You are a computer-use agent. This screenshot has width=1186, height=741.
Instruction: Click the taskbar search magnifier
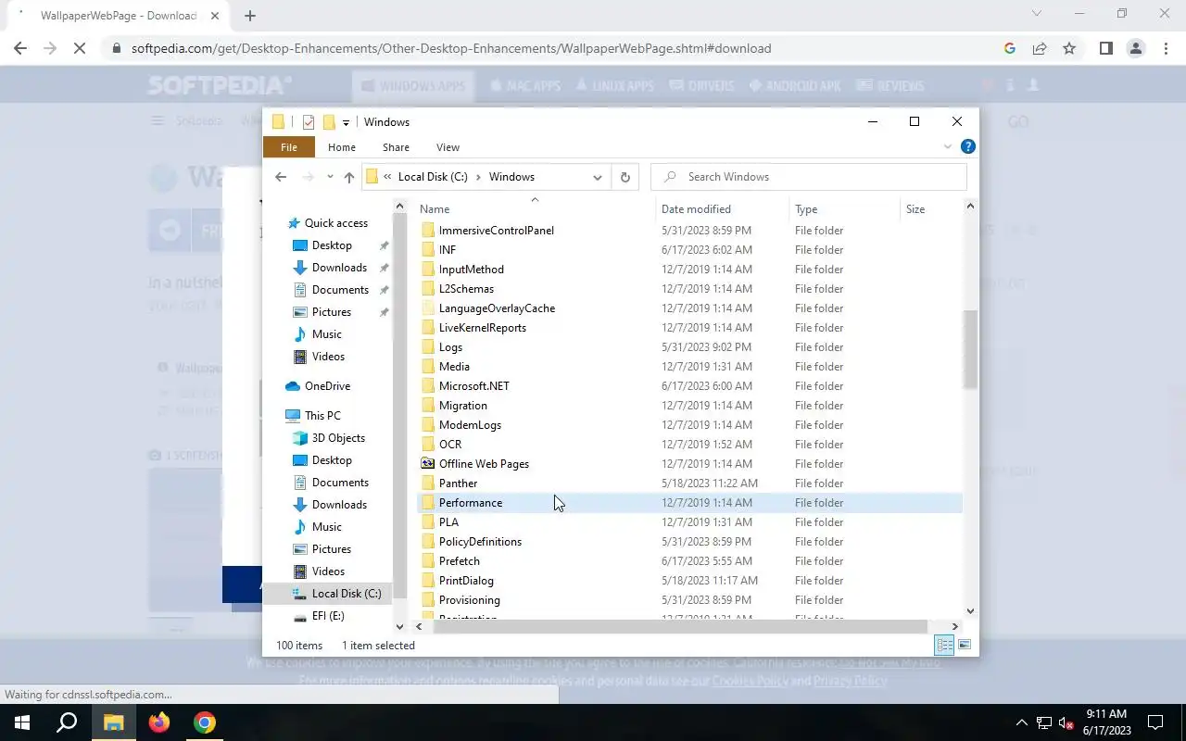(67, 722)
